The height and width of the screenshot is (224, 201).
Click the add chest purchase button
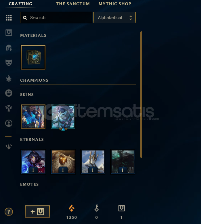point(37,212)
